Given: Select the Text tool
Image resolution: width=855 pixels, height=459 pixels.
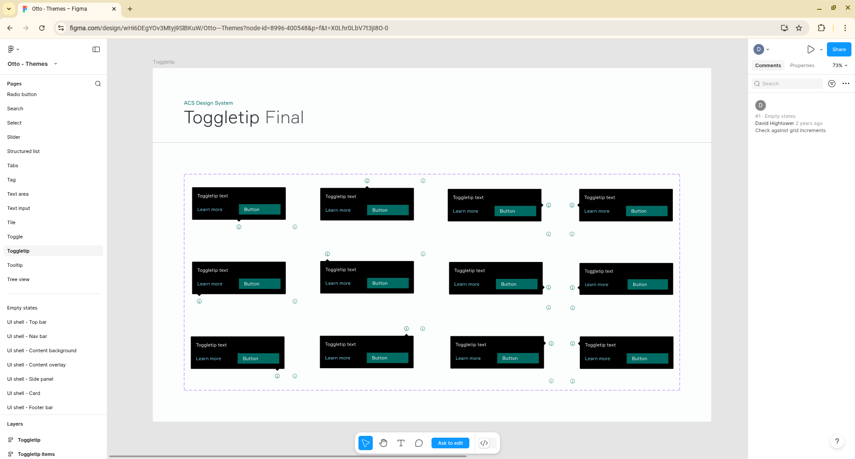Looking at the screenshot, I should pos(401,443).
